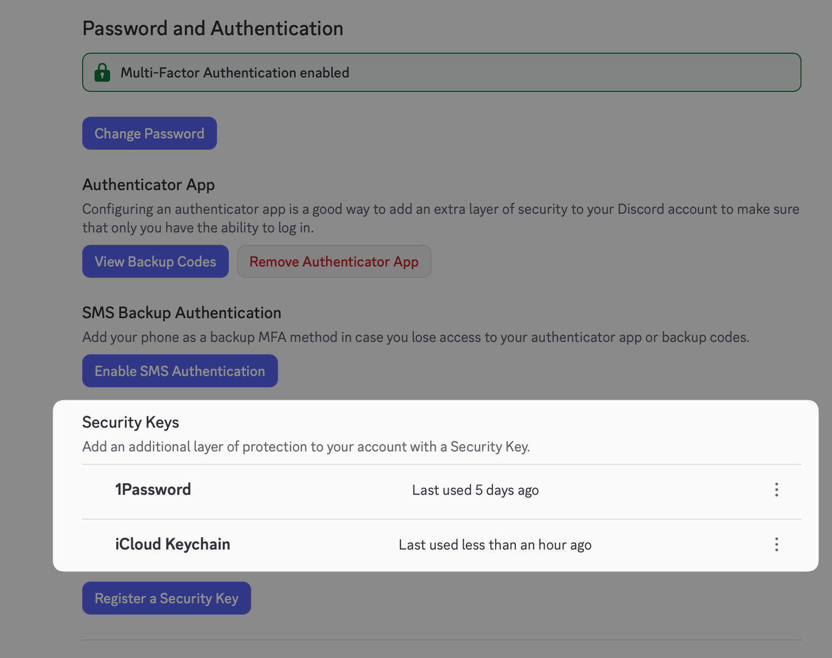Screen dimensions: 832x658
Task: Click the SMS Backup Authentication heading
Action: tap(182, 313)
